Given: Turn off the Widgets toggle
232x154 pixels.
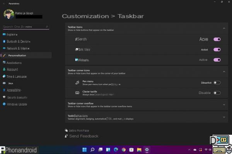Looking at the screenshot, I should [x=217, y=60].
